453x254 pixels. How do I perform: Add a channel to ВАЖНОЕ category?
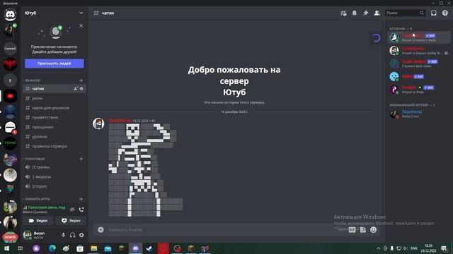(x=81, y=80)
